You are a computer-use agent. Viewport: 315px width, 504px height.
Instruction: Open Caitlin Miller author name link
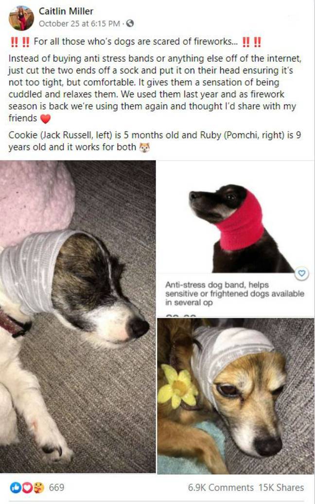66,11
